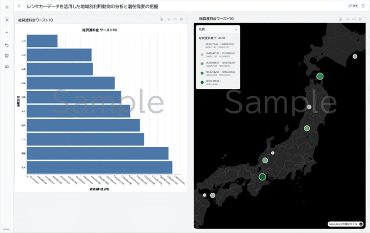The height and width of the screenshot is (233, 370).
Task: Click the darkest green 1896230654+ legend swatch
Action: coord(202,82)
